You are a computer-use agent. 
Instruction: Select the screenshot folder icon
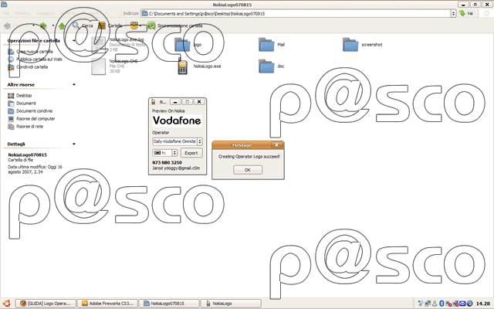(350, 45)
